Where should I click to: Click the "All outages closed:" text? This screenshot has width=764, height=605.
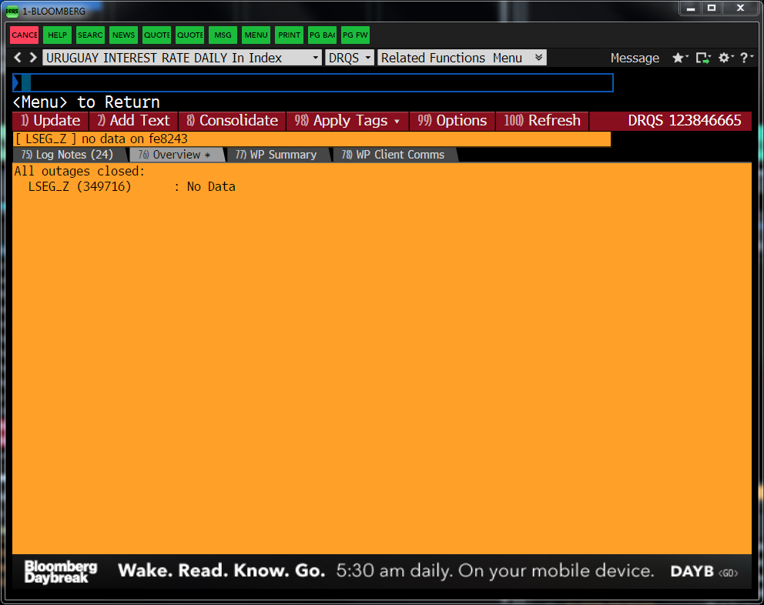(x=79, y=171)
